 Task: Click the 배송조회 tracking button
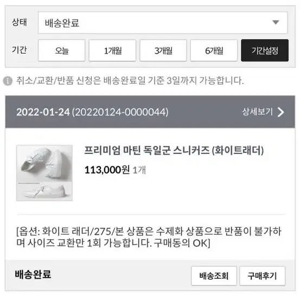tap(214, 276)
